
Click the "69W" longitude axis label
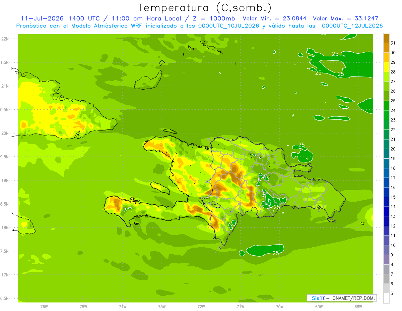tap(319, 306)
